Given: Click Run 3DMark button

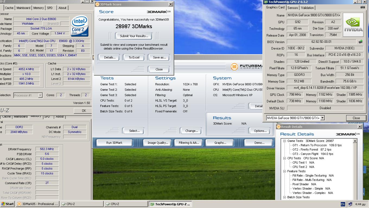Looking at the screenshot, I should pyautogui.click(x=114, y=143).
